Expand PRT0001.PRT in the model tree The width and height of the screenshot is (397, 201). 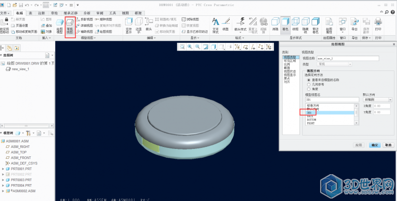point(3,169)
